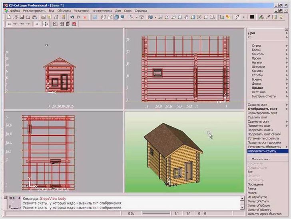Expand the Крыша submenu
Viewport: 291px width, 219px height.
click(x=268, y=88)
